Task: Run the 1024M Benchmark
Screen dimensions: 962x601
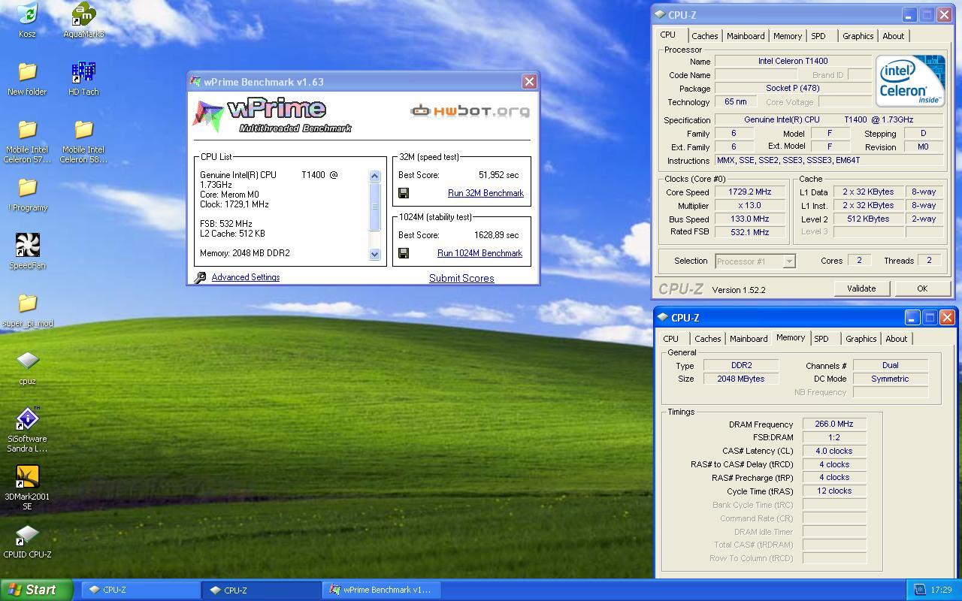Action: click(479, 253)
